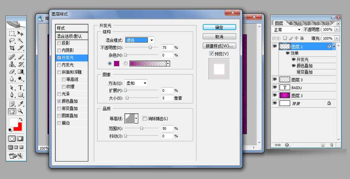Hide the 图层 2 layer eye
Image resolution: width=350 pixels, height=179 pixels.
pos(275,46)
